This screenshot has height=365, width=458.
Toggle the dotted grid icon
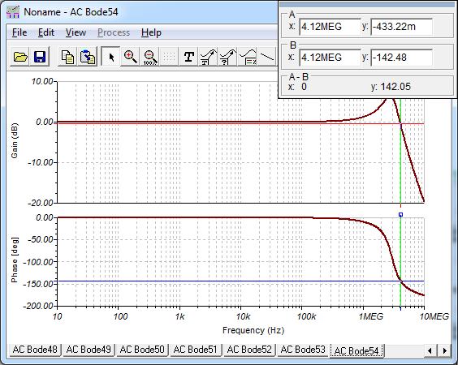pos(169,56)
